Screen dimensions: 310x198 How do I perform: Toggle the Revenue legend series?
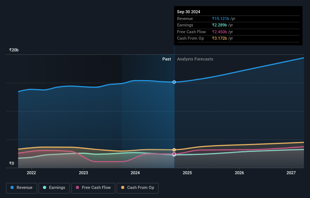point(22,188)
